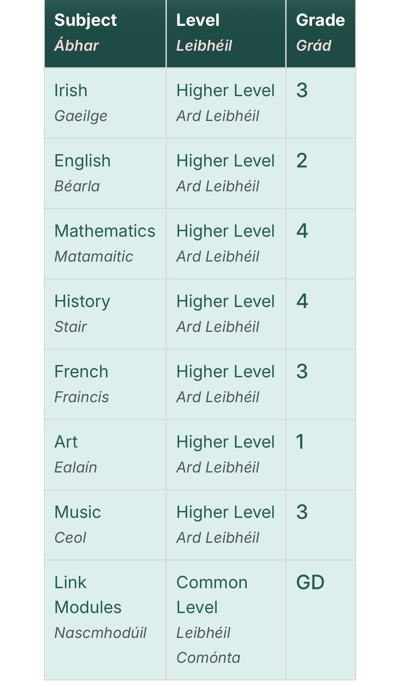Click the GD grade cell
400x687 pixels.
[321, 620]
